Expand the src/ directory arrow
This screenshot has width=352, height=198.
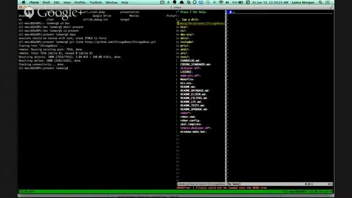coord(178,53)
